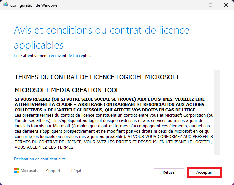Click the heading TERMES DU CONTRAT DE LICENCE
The width and height of the screenshot is (234, 185).
pos(97,77)
